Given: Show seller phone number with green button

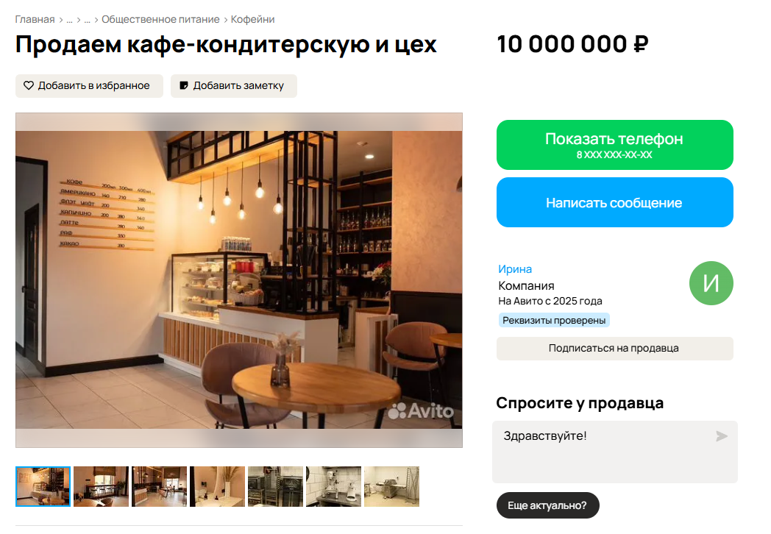Looking at the screenshot, I should [x=614, y=145].
